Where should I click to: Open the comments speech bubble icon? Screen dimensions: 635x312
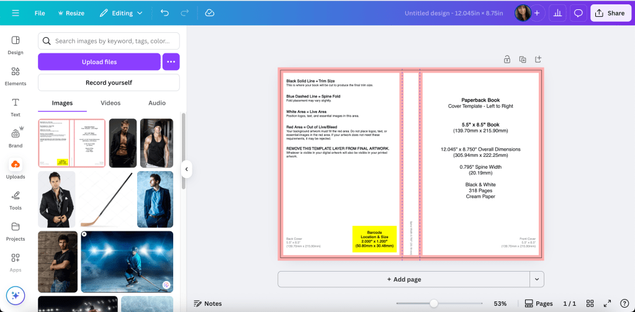click(x=578, y=13)
